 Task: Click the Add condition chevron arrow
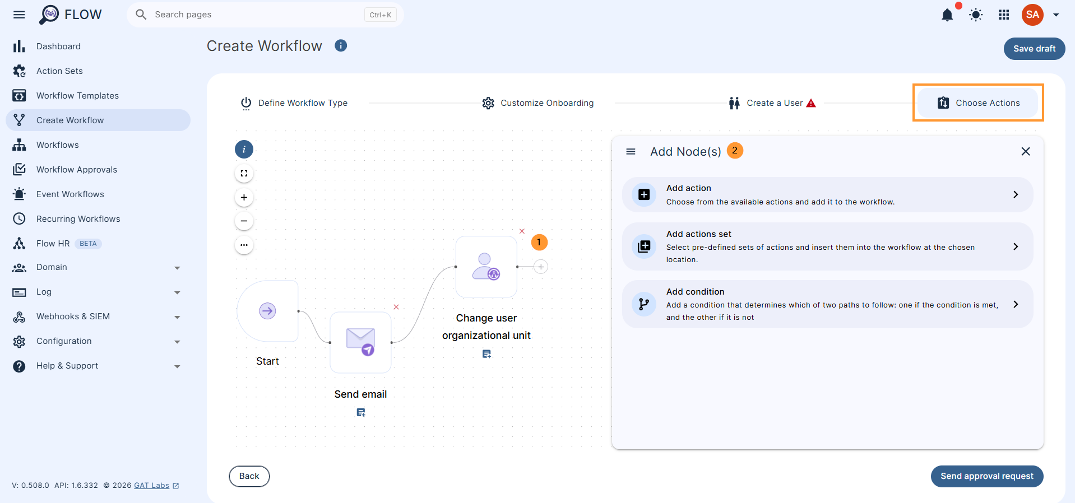pos(1016,304)
